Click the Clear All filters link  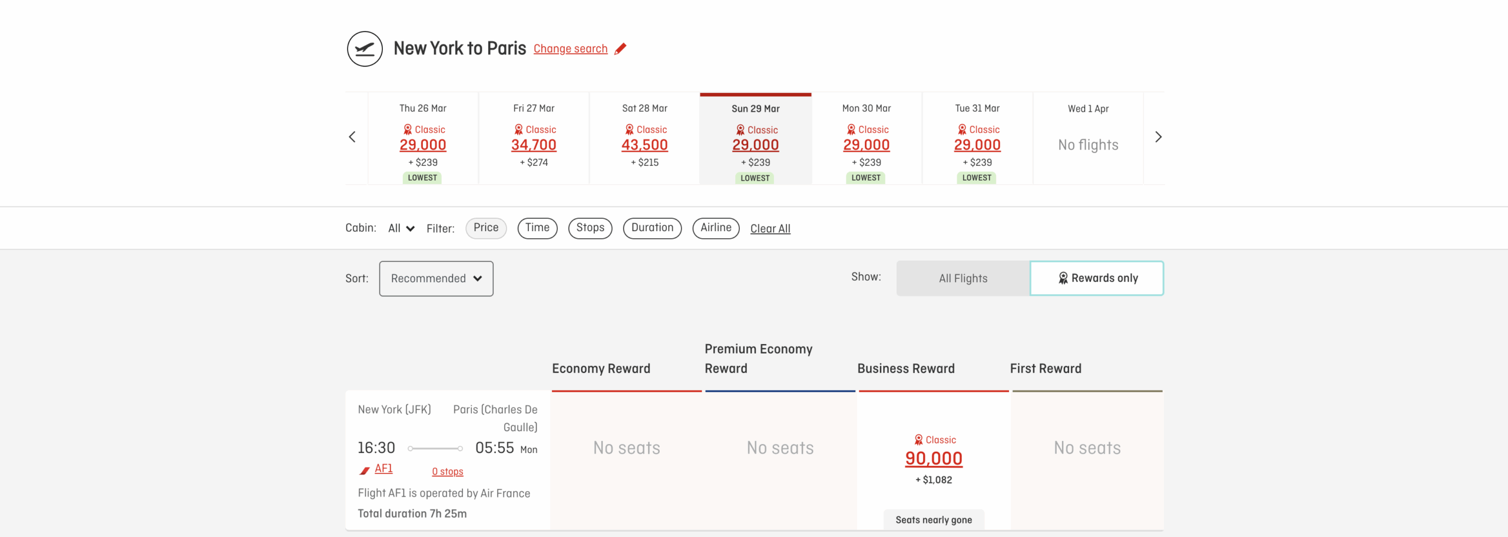[x=770, y=229]
